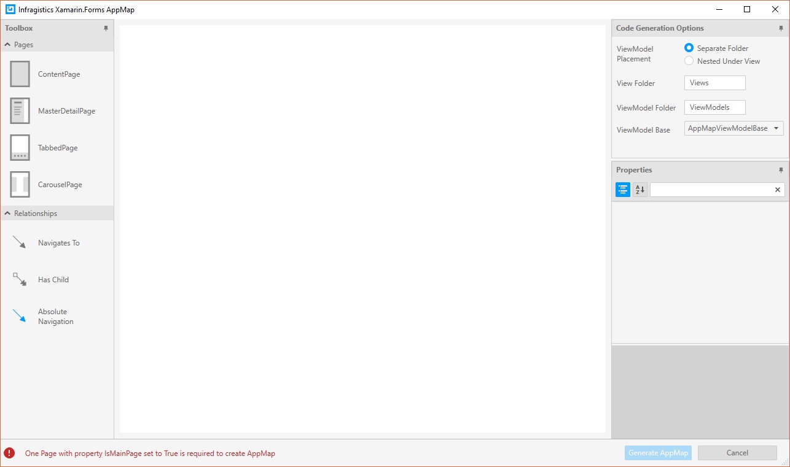
Task: Switch Properties to alphabetical sorting
Action: click(x=639, y=189)
